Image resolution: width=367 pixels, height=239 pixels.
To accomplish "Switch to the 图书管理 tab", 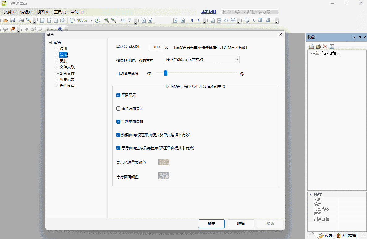I will (349, 235).
